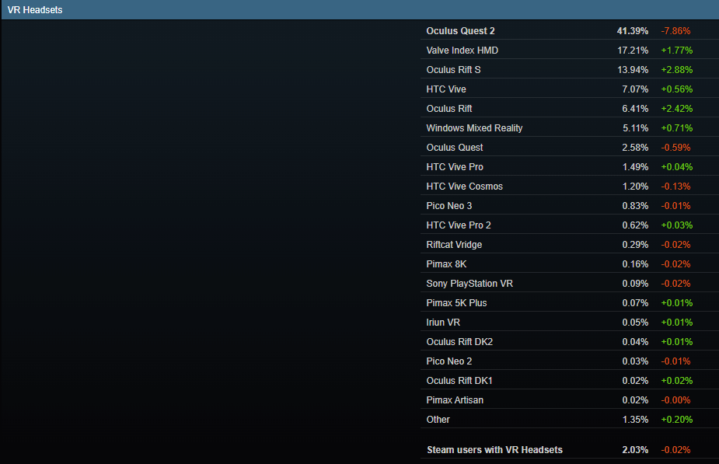Click the 0.83% share value
This screenshot has width=719, height=464.
635,206
